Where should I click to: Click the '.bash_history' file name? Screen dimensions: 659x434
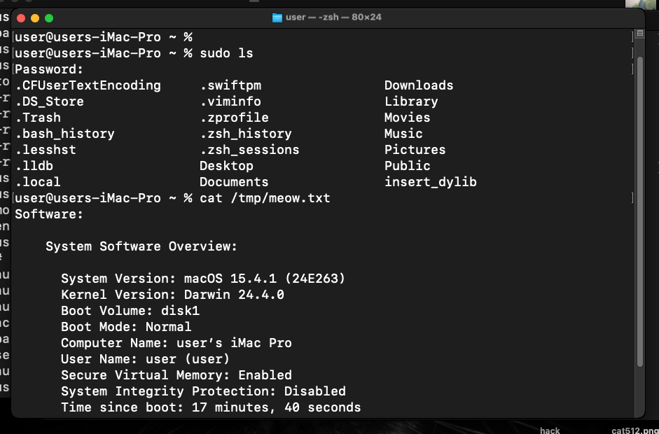coord(64,134)
